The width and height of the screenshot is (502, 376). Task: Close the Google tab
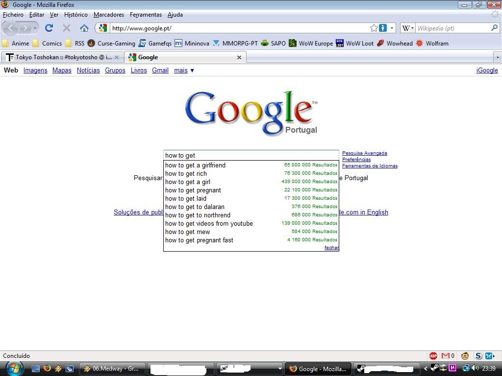coord(239,57)
